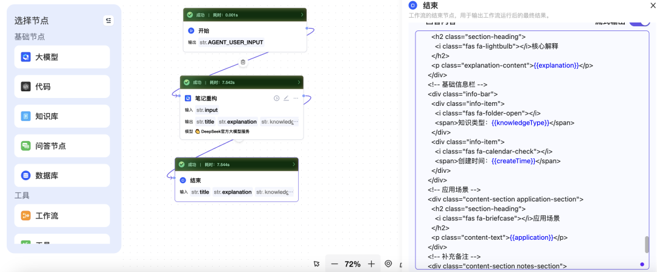
Task: Click the 耗时: 7.544s label
Action: (x=217, y=165)
